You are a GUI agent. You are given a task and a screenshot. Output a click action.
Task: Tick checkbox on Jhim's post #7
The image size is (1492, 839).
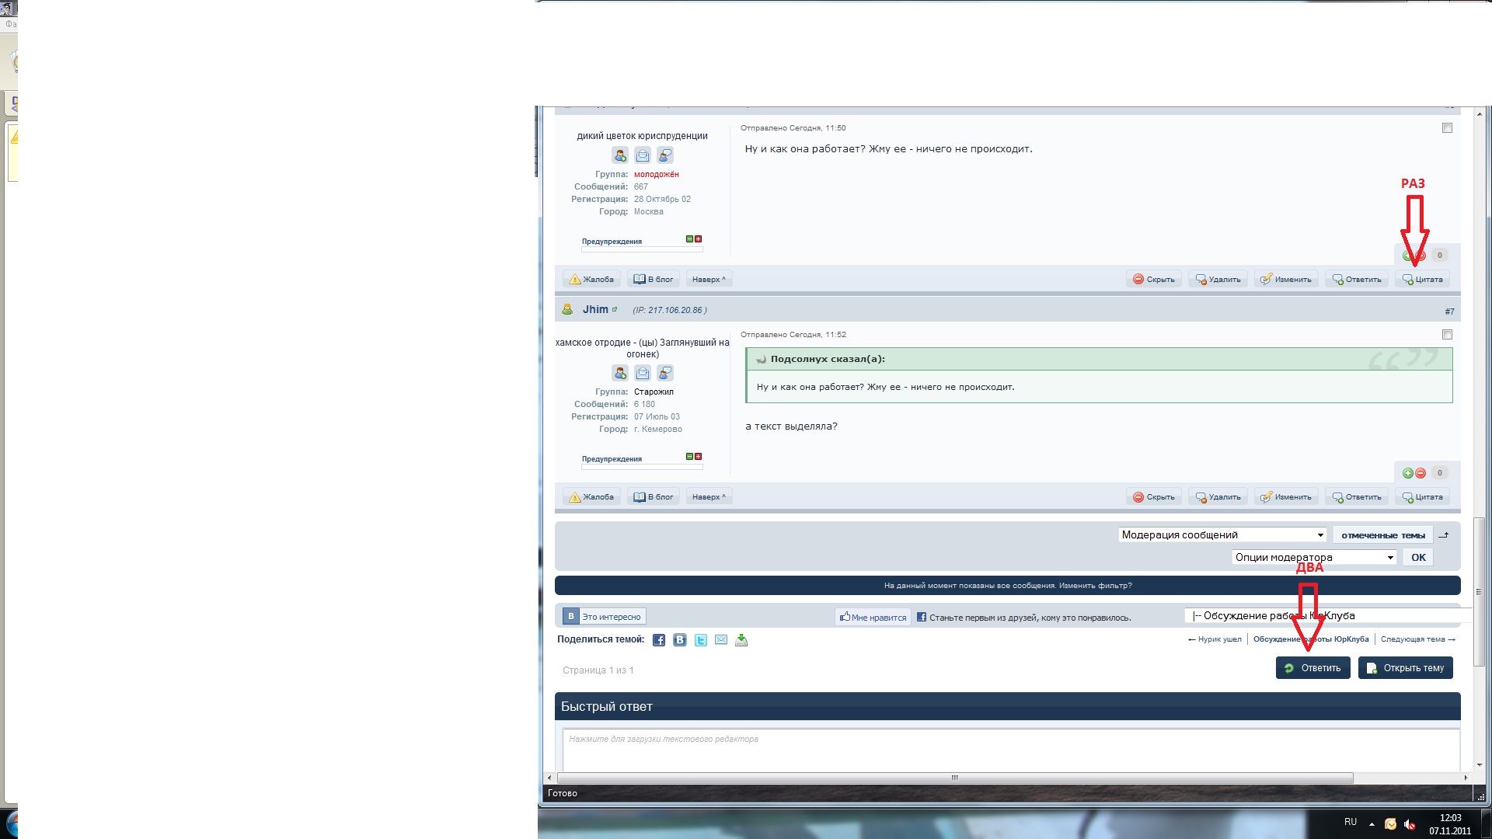1447,335
